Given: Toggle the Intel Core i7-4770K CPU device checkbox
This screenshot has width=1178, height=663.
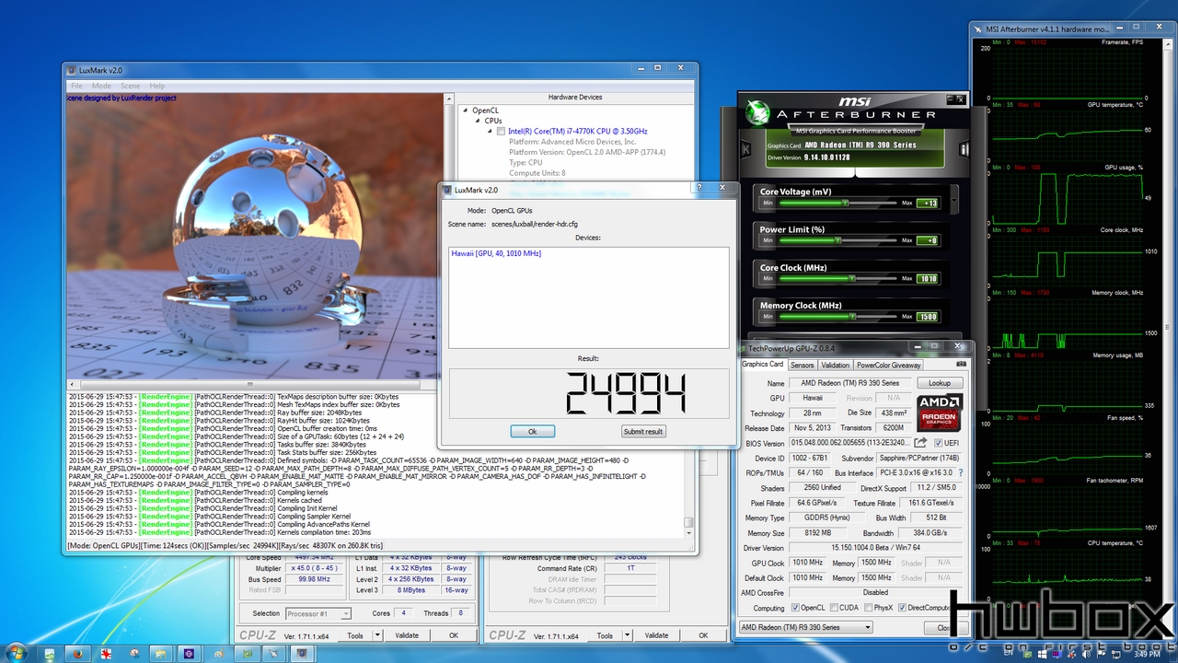Looking at the screenshot, I should (501, 132).
